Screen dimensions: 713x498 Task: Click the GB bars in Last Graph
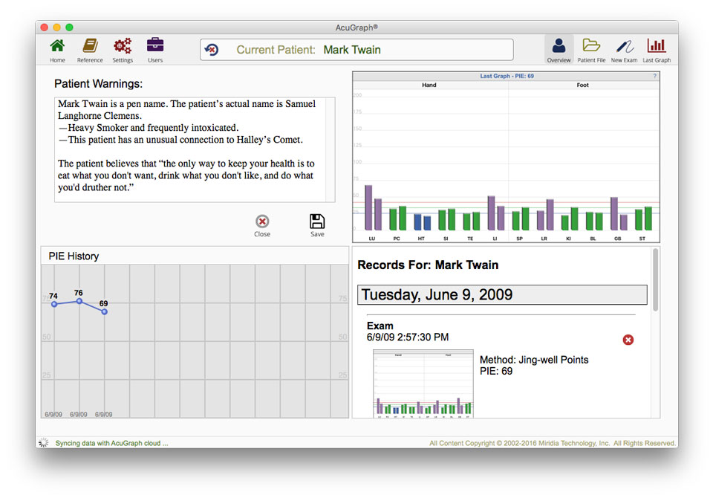coord(619,214)
